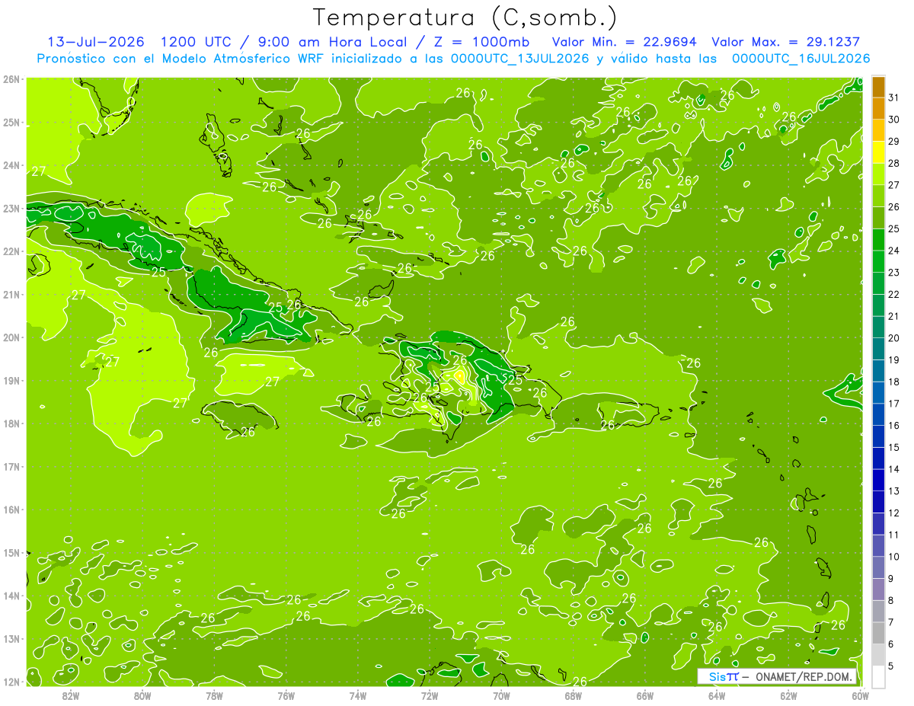This screenshot has height=706, width=914.
Task: Click the "12N" latitude axis label
Action: tap(11, 682)
